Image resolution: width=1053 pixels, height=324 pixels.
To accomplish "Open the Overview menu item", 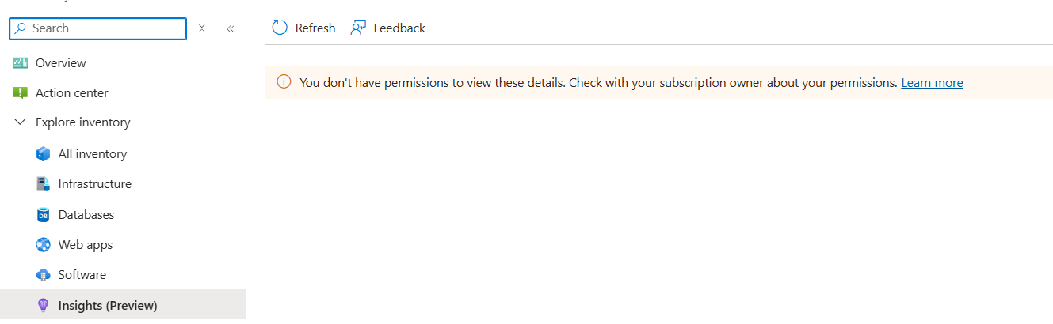I will (x=61, y=63).
